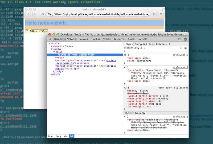The height and width of the screenshot is (144, 213).
Task: Switch to the Sources tab
Action: coord(83,39)
